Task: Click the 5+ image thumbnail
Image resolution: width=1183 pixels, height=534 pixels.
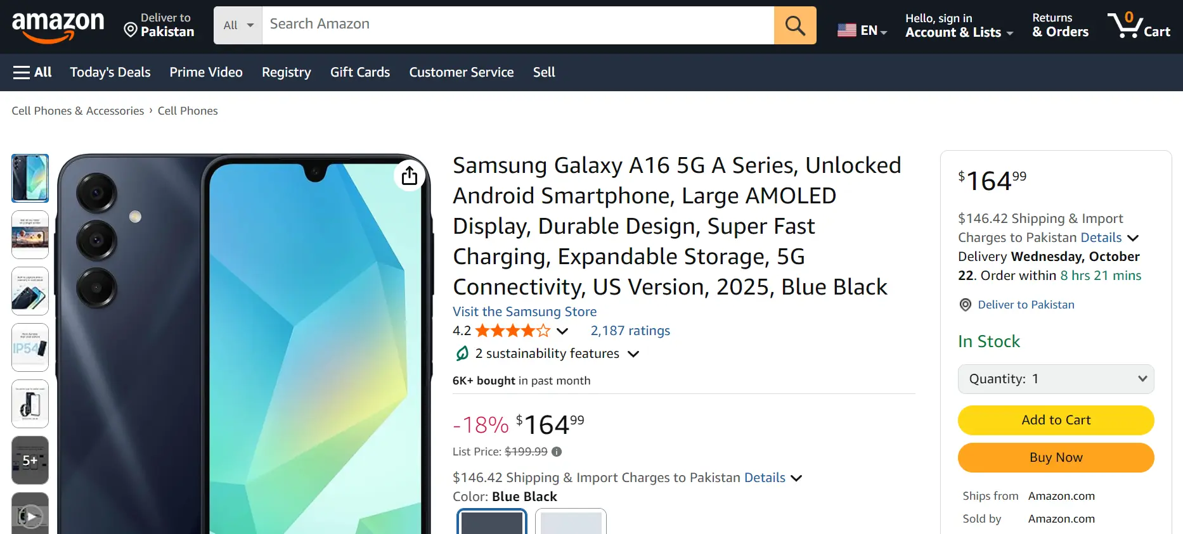Action: click(30, 460)
